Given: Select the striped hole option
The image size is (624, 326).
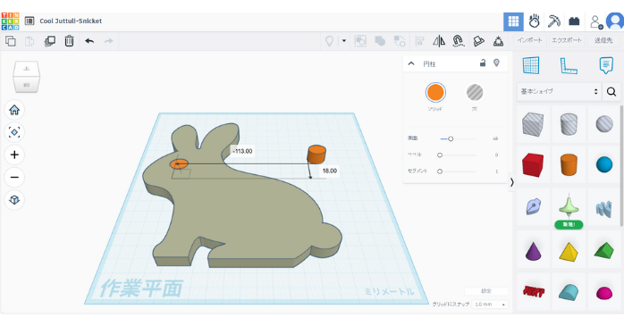Looking at the screenshot, I should click(475, 92).
